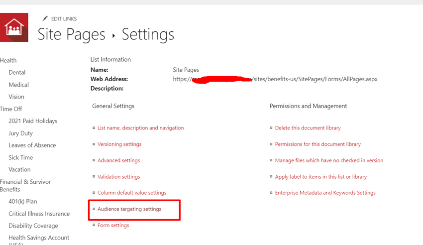The image size is (423, 245).
Task: Open Audience targeting settings
Action: click(x=129, y=209)
